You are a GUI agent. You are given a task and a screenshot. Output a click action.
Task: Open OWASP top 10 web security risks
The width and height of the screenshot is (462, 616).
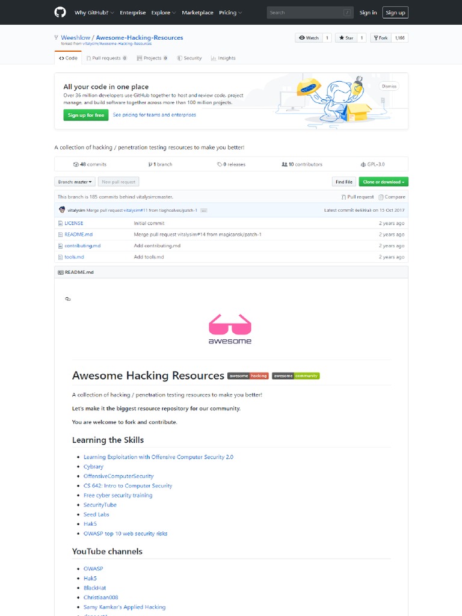click(x=125, y=533)
